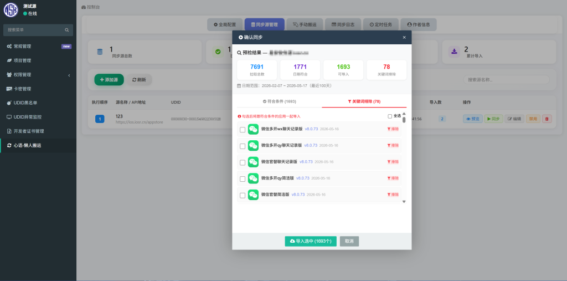Click the 导入数 badge showing 2

click(x=442, y=119)
